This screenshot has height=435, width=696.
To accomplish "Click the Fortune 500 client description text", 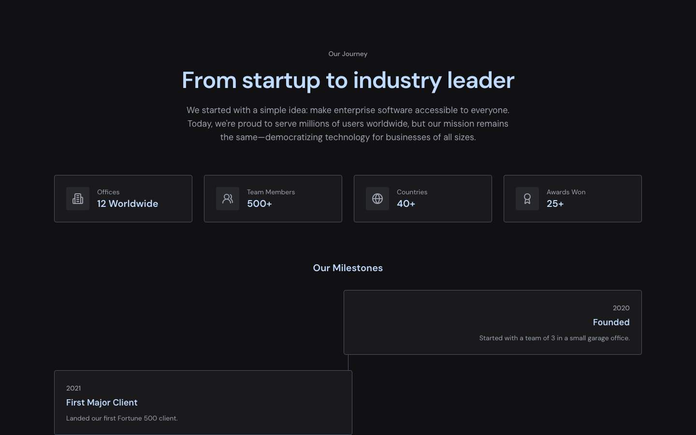I will (x=122, y=418).
